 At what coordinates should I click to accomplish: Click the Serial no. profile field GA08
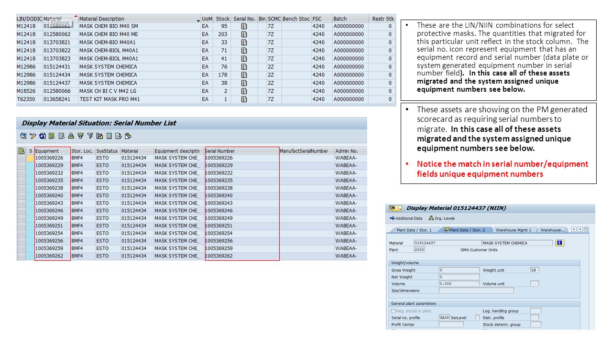(x=444, y=318)
